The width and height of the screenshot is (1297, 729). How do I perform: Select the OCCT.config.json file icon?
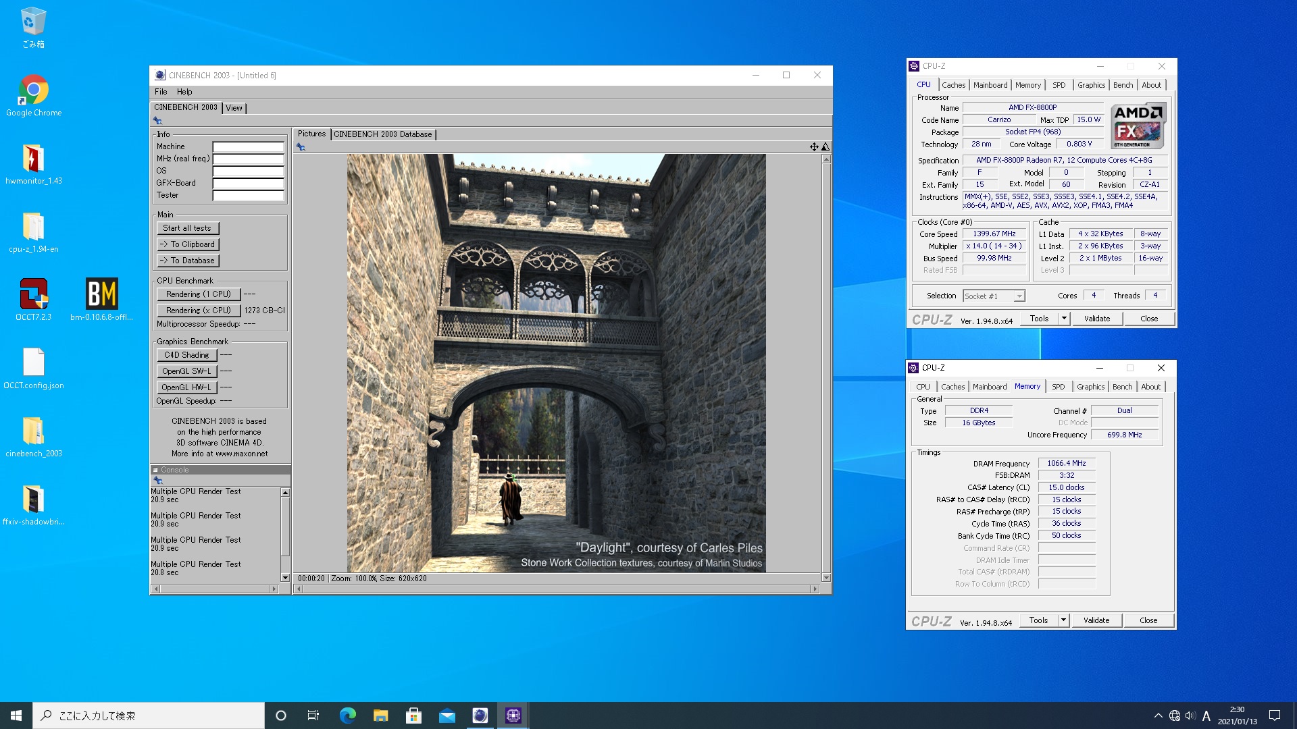coord(33,369)
